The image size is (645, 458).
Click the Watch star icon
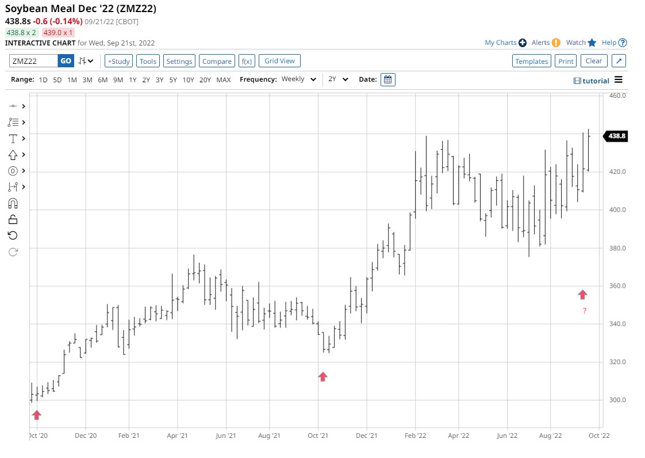[592, 43]
